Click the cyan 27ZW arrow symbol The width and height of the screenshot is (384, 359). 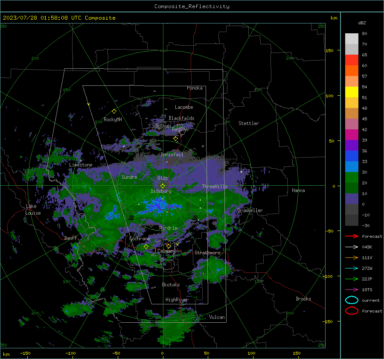352,269
